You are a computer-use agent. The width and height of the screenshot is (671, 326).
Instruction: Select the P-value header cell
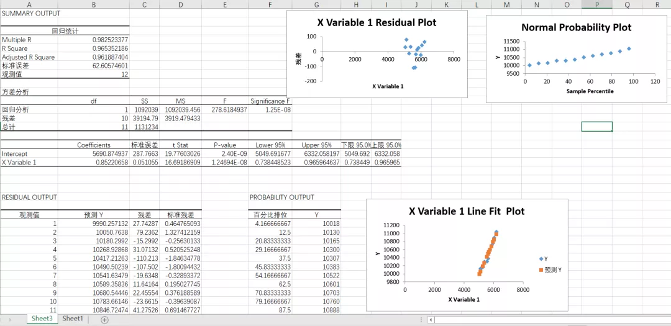(x=225, y=145)
